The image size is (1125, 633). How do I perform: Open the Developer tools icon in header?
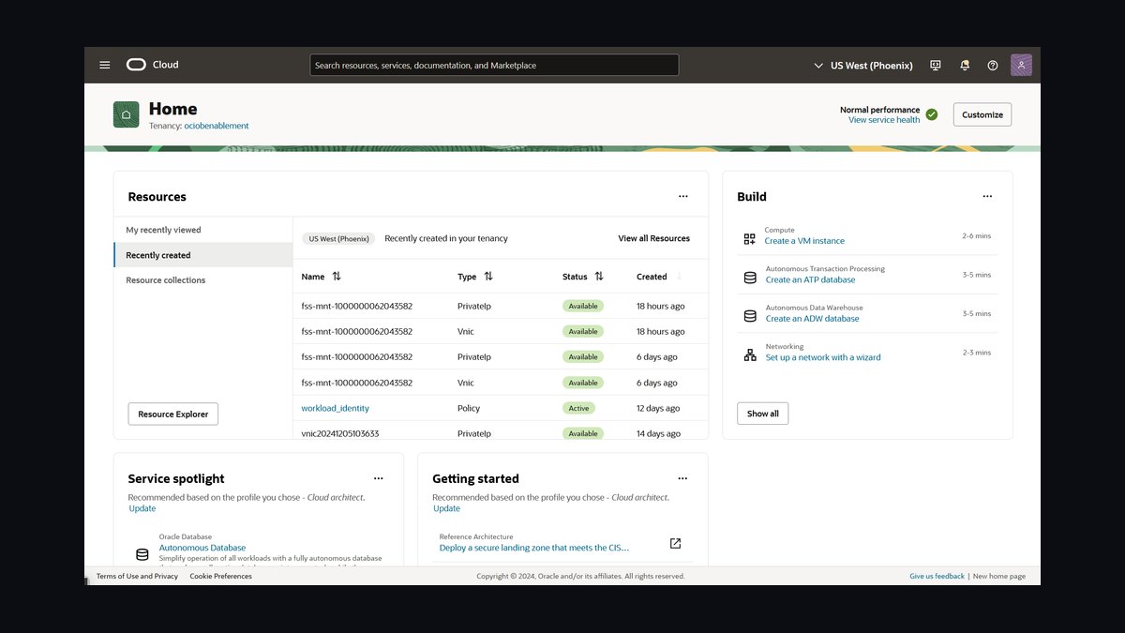click(936, 65)
